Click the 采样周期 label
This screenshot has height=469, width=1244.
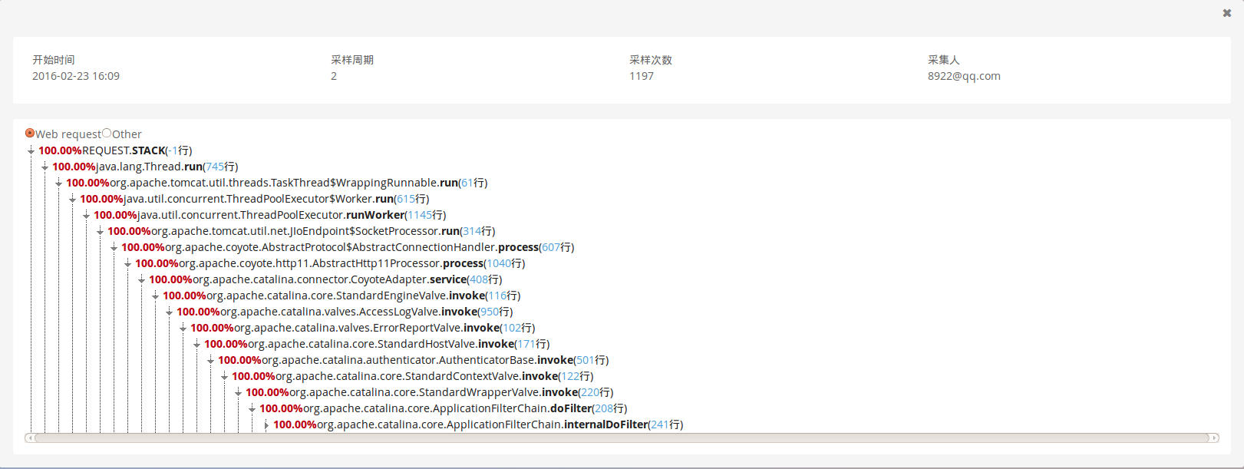tap(352, 60)
